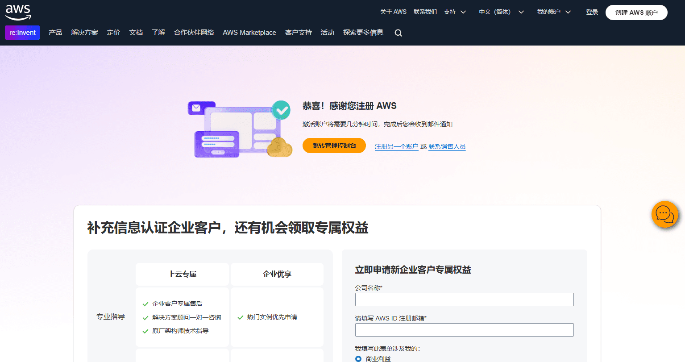Click the 关于 AWS link
The height and width of the screenshot is (362, 685).
(393, 12)
